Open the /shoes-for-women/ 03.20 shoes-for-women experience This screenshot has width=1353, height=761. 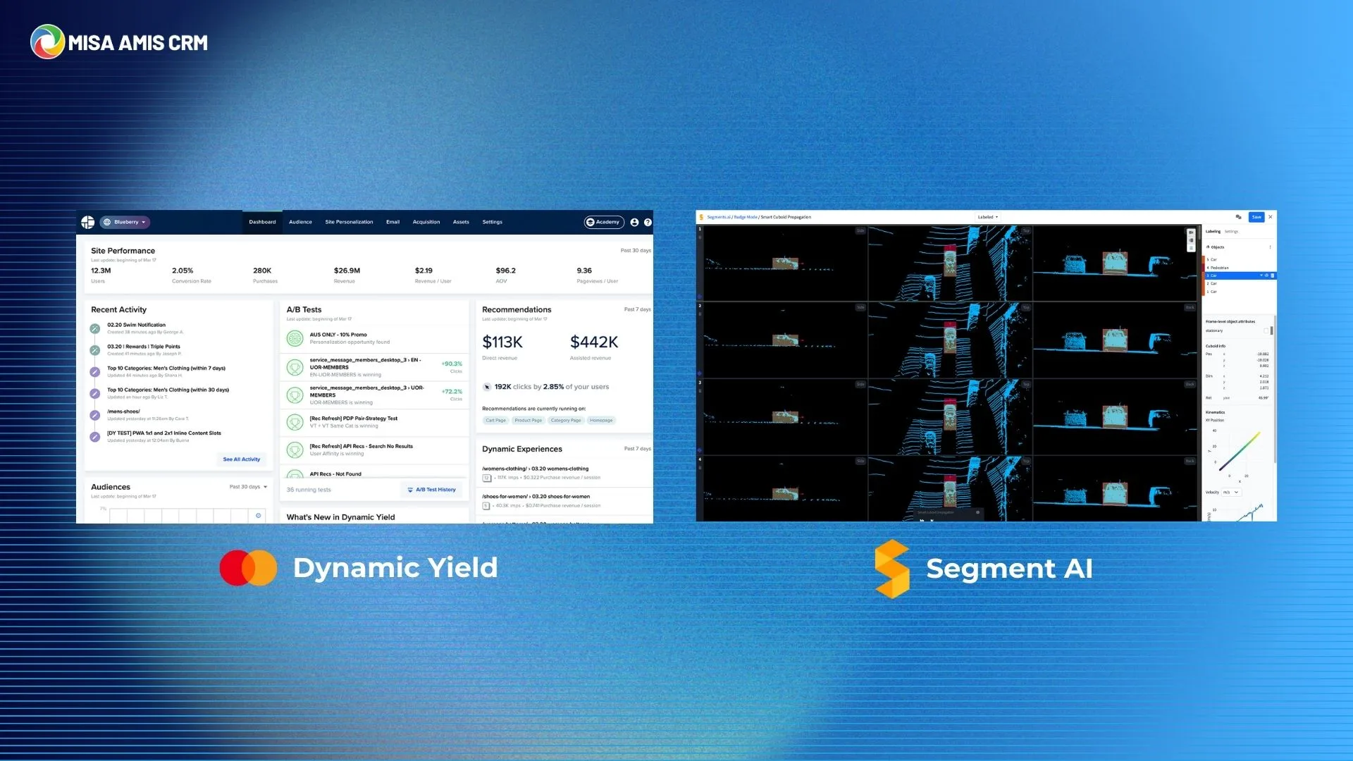[x=536, y=497]
